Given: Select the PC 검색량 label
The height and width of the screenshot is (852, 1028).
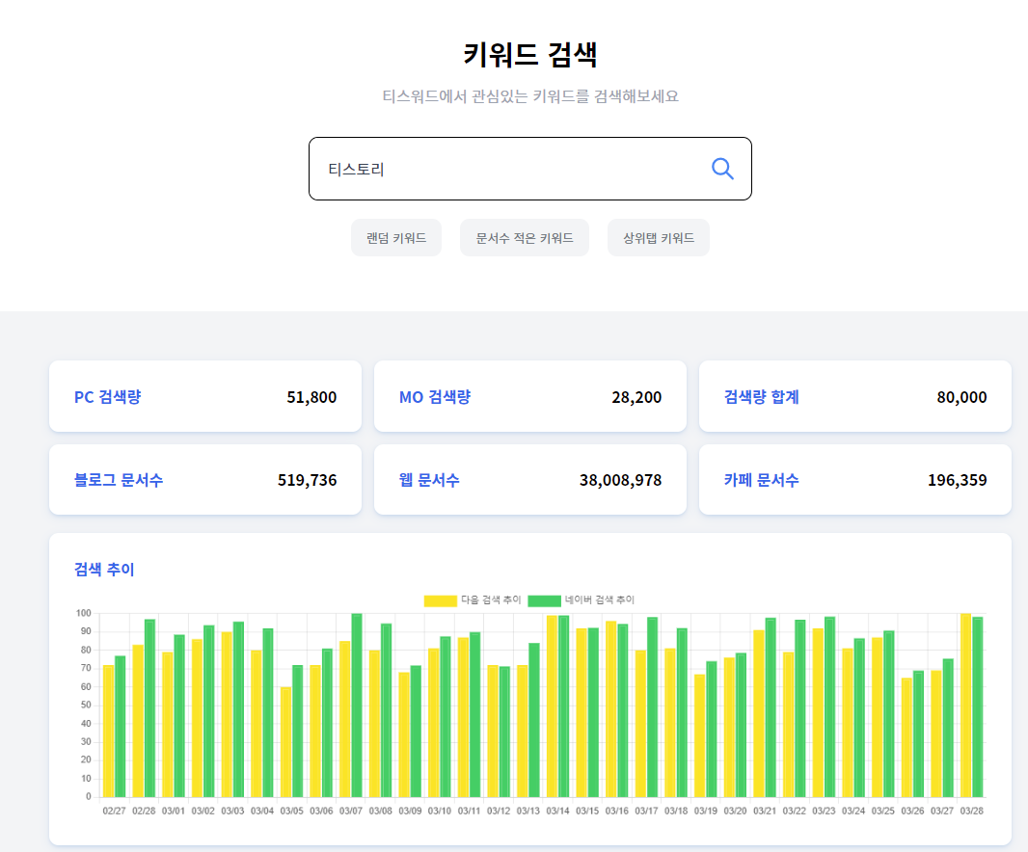Looking at the screenshot, I should [107, 397].
